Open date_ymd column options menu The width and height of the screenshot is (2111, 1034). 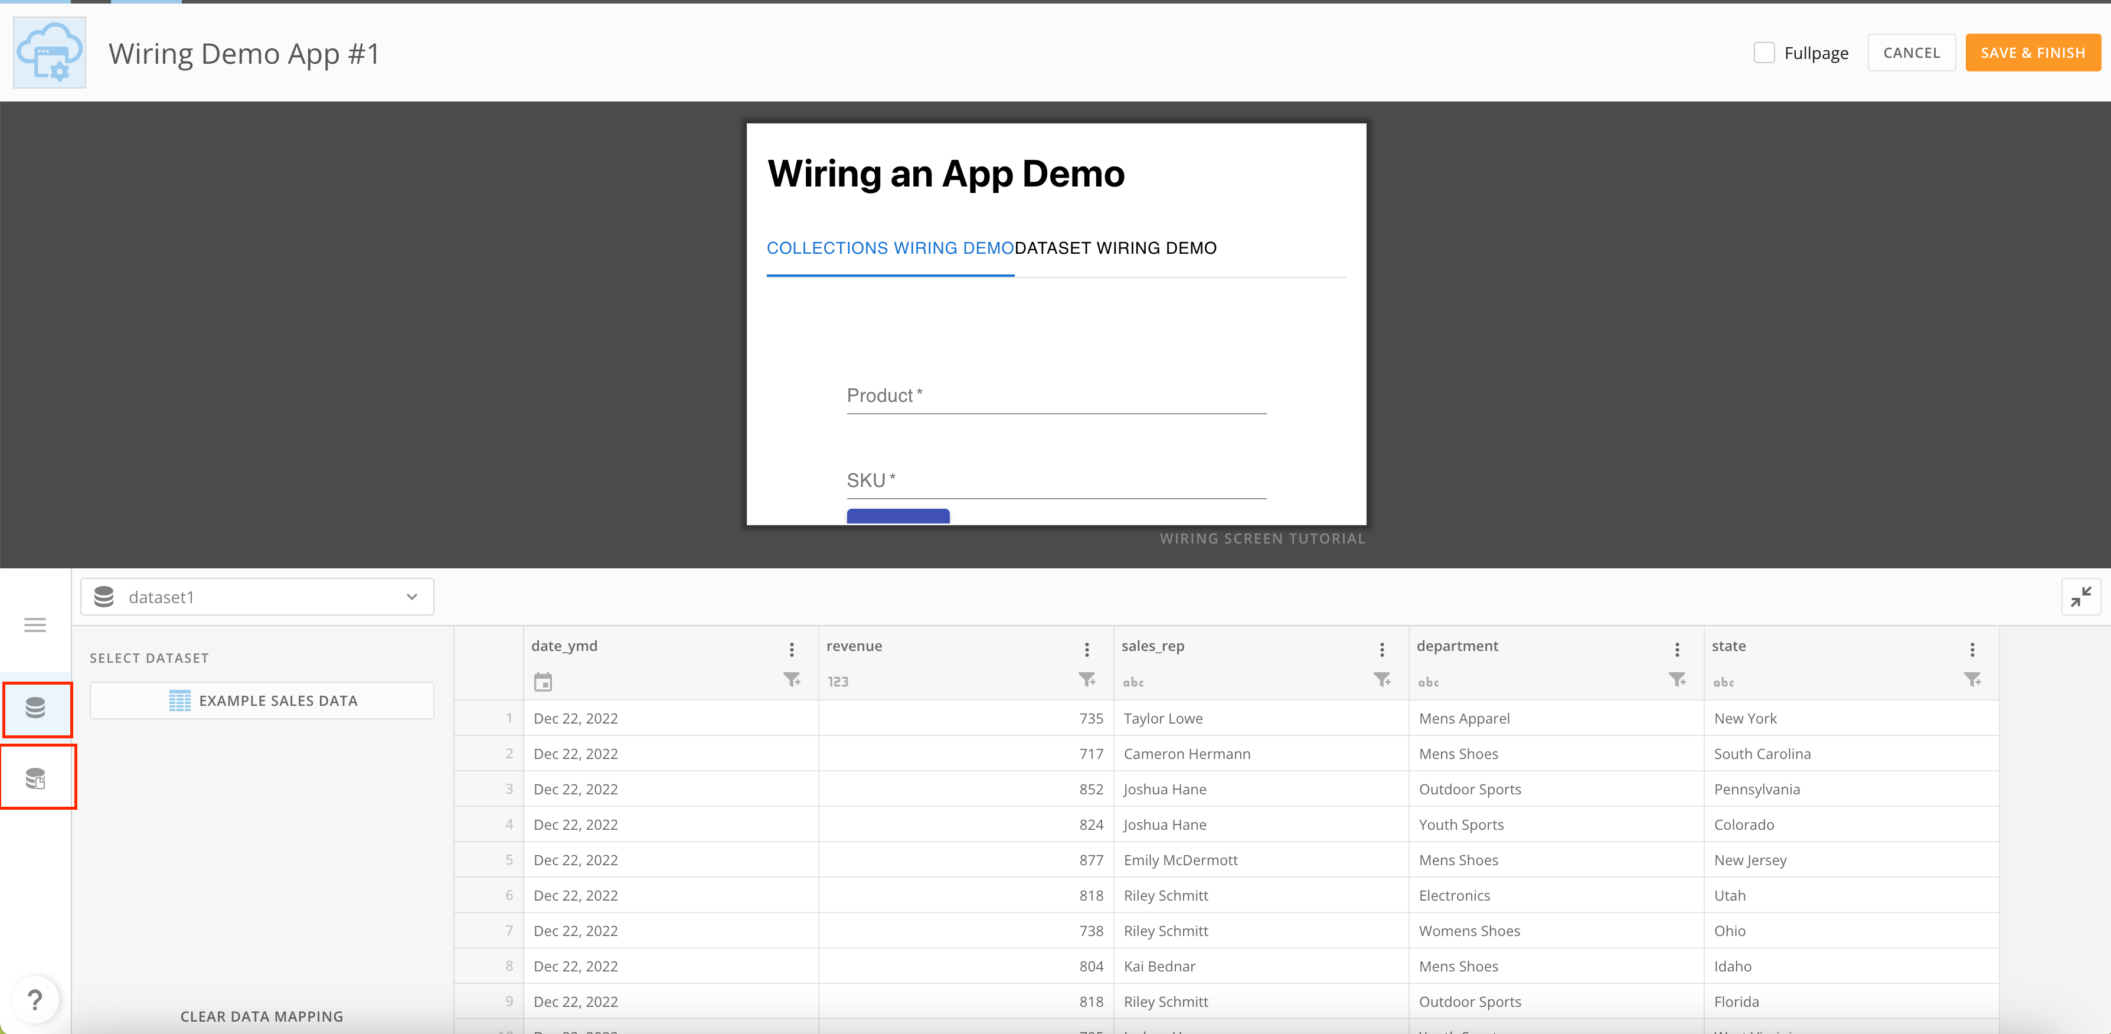pos(792,650)
